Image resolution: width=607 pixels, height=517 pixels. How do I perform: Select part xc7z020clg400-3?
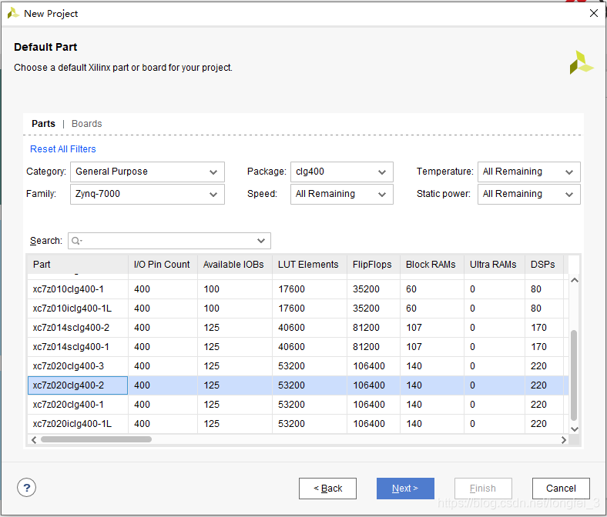click(68, 366)
